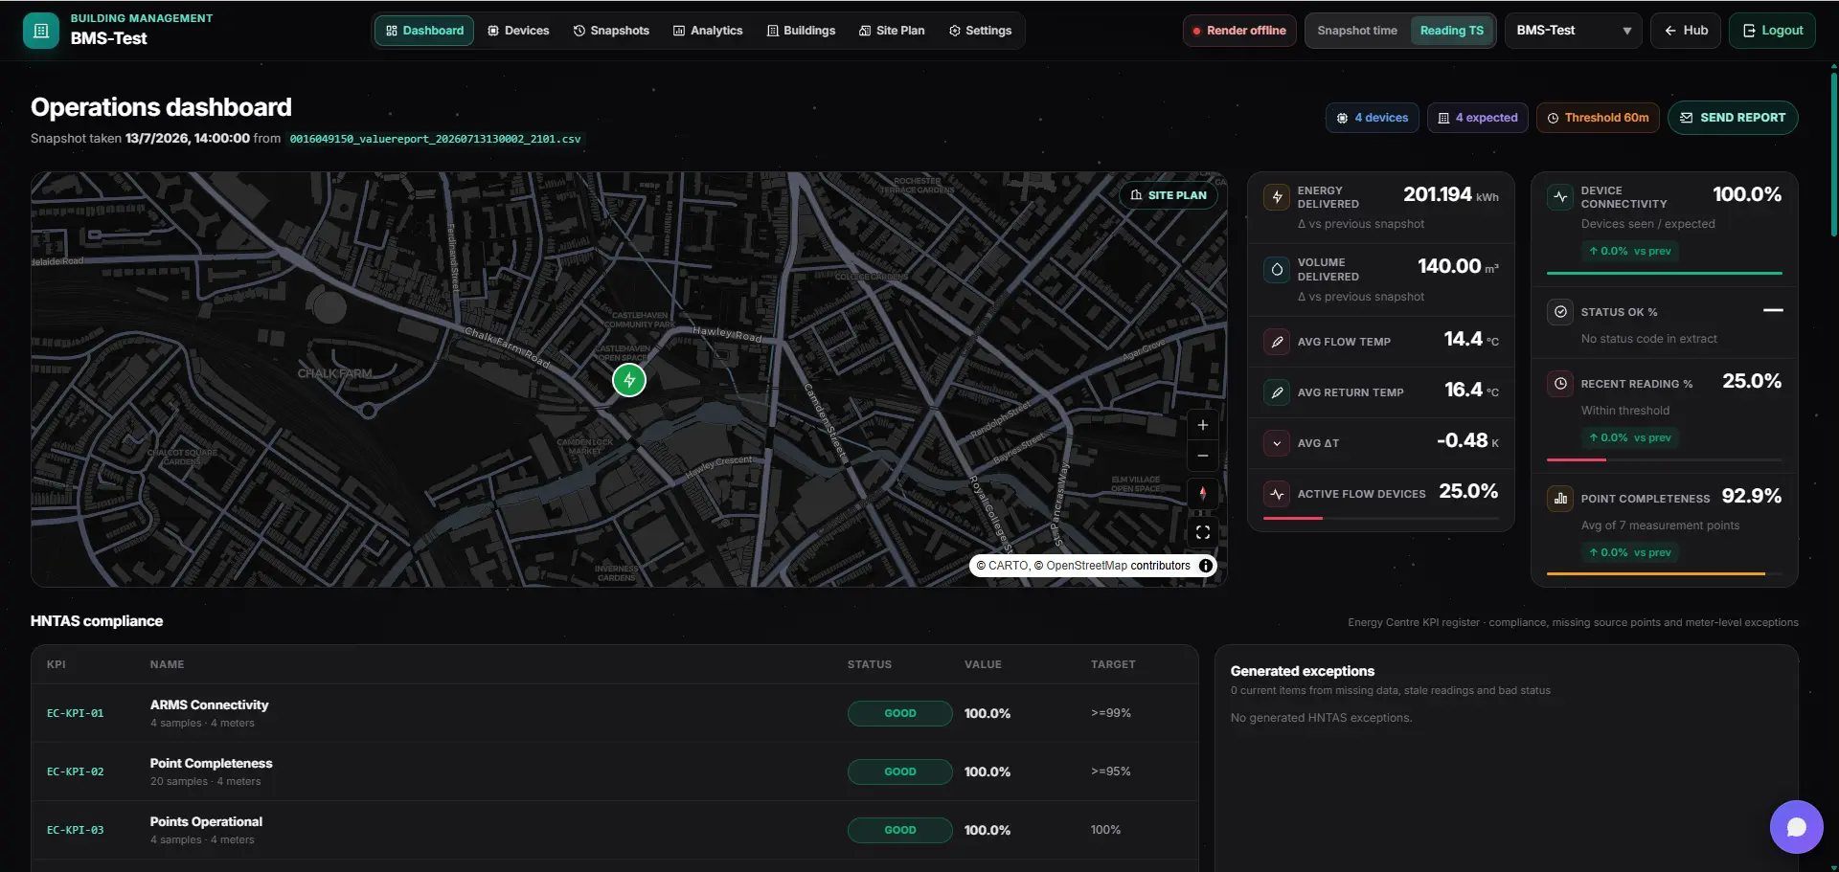
Task: Click the green energy marker on map
Action: pyautogui.click(x=629, y=380)
